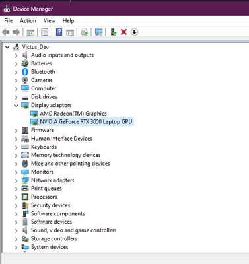Expand the Disk drives category
The height and width of the screenshot is (264, 249).
coord(16,97)
